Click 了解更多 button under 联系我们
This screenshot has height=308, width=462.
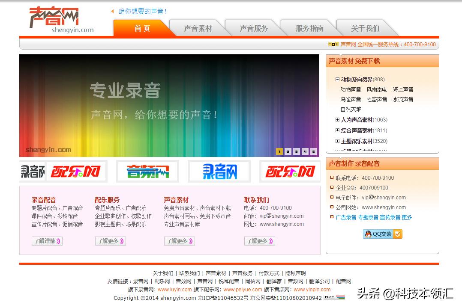(259, 241)
